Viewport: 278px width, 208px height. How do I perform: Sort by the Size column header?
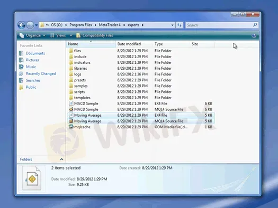pyautogui.click(x=202, y=44)
